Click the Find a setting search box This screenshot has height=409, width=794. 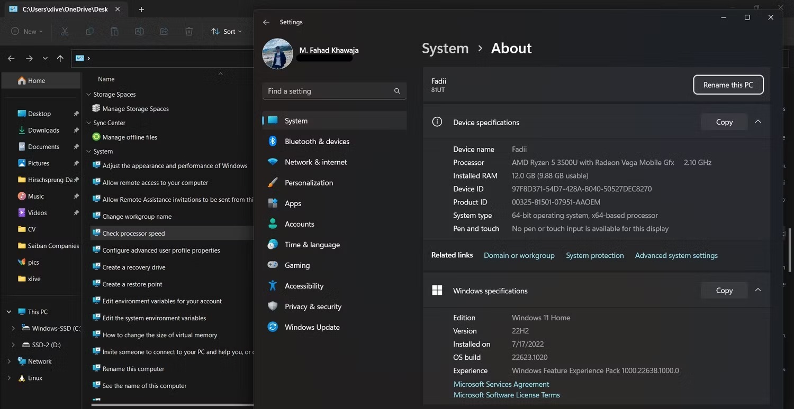pyautogui.click(x=335, y=91)
